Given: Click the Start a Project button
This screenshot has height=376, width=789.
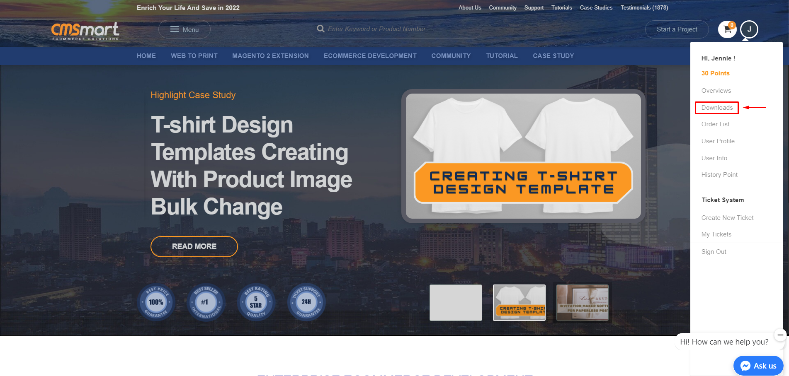Looking at the screenshot, I should click(x=677, y=29).
